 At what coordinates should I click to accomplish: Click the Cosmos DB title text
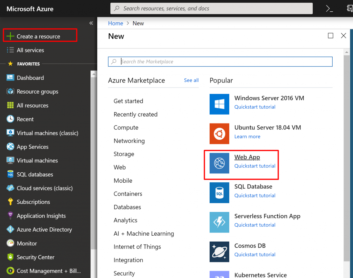pyautogui.click(x=250, y=246)
